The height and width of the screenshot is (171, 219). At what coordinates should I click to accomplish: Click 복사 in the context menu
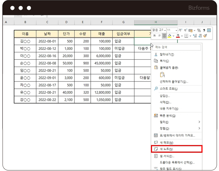coord(164,61)
